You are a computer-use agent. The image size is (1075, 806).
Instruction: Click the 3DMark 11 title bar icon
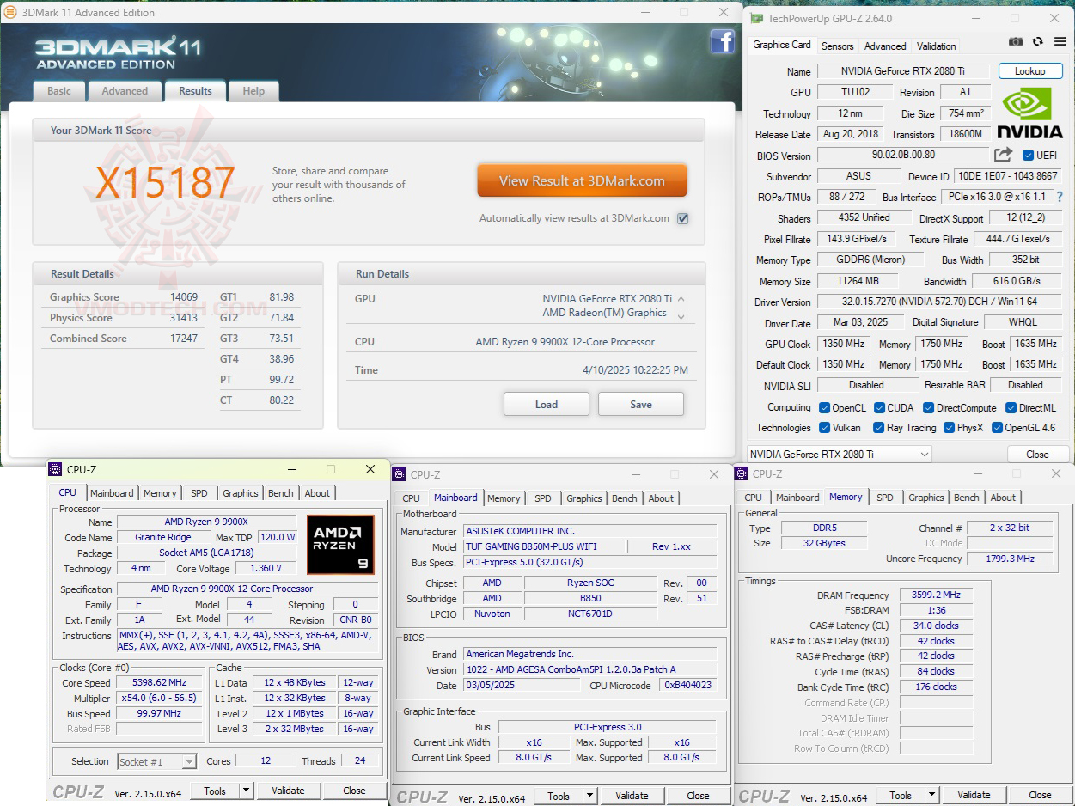tap(10, 12)
